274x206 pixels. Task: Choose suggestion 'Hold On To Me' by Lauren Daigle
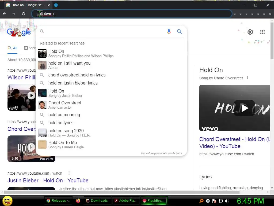pos(112,145)
